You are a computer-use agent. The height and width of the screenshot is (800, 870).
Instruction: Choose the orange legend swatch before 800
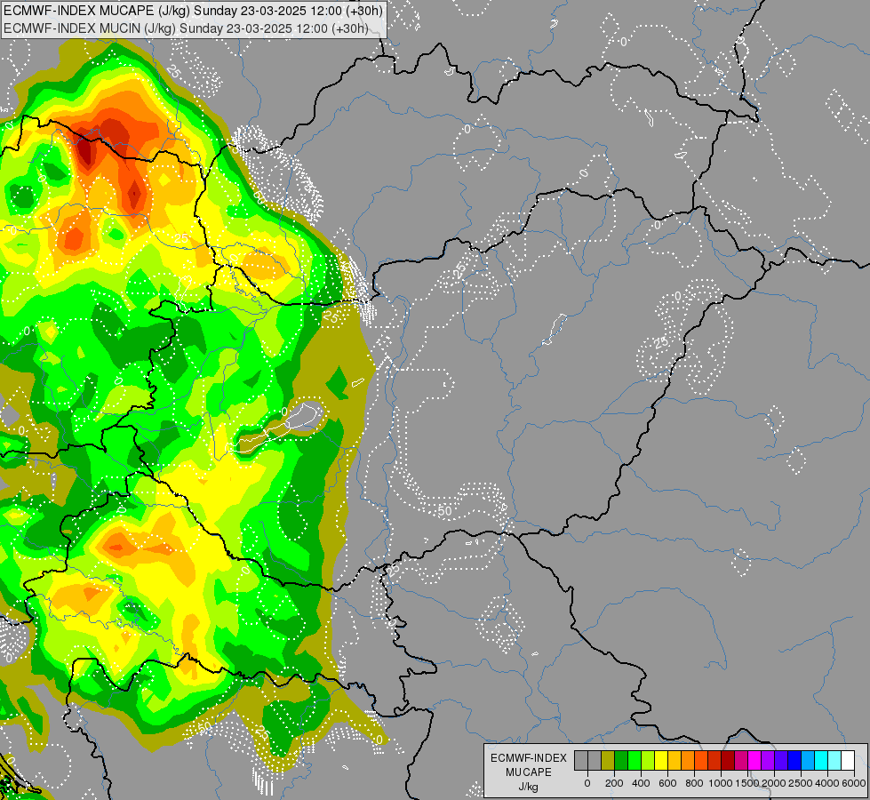tap(688, 760)
